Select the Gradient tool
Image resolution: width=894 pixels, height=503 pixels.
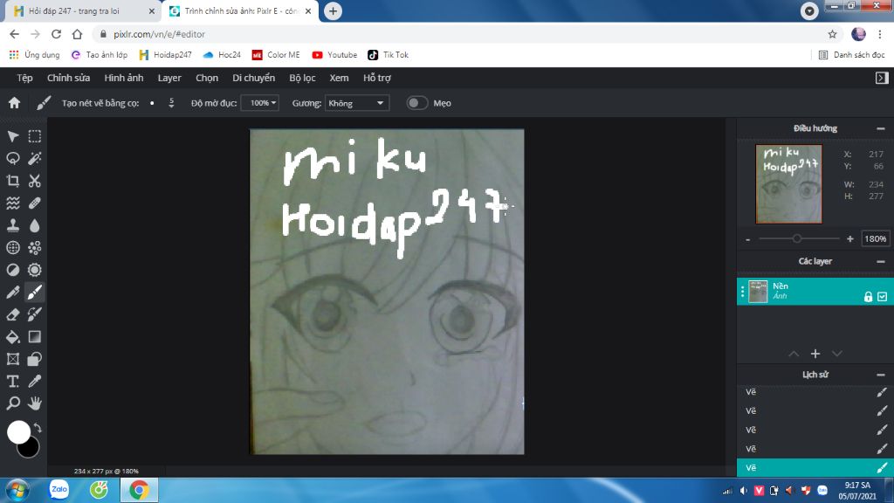click(x=35, y=336)
